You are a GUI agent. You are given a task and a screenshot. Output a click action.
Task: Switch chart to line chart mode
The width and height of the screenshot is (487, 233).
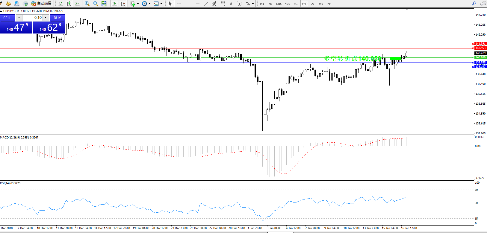click(77, 4)
